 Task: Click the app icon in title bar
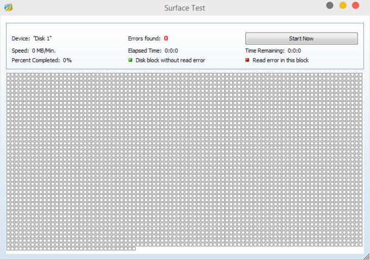pyautogui.click(x=9, y=7)
